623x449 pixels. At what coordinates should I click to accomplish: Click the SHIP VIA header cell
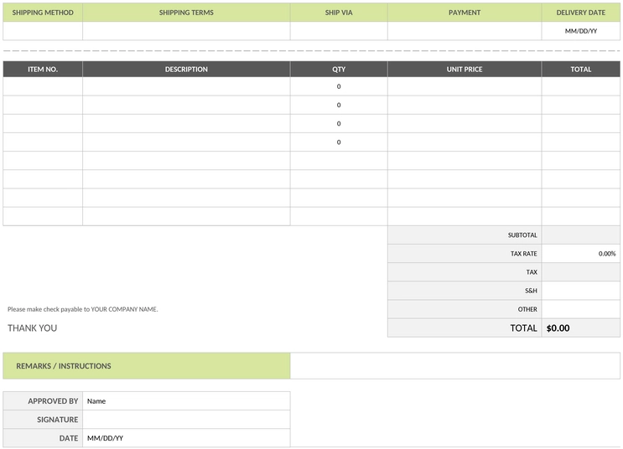339,13
